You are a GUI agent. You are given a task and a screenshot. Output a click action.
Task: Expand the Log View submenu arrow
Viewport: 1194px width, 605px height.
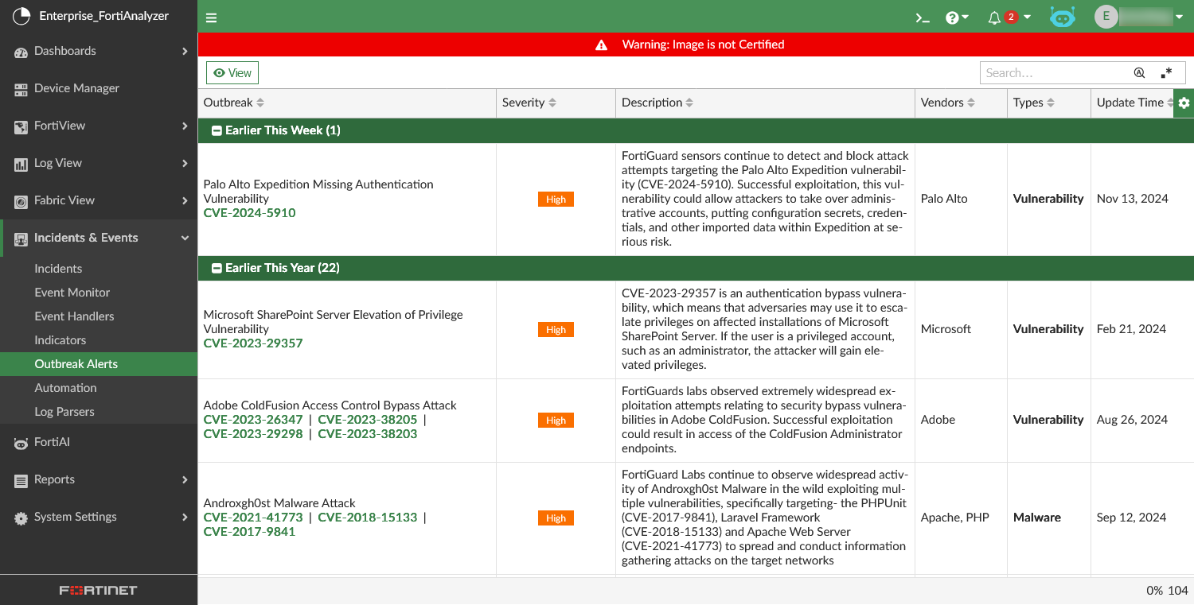point(185,164)
